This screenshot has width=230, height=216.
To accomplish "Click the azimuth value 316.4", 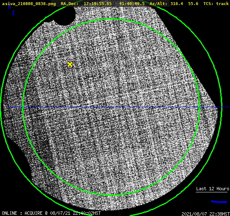I will 177,4.
